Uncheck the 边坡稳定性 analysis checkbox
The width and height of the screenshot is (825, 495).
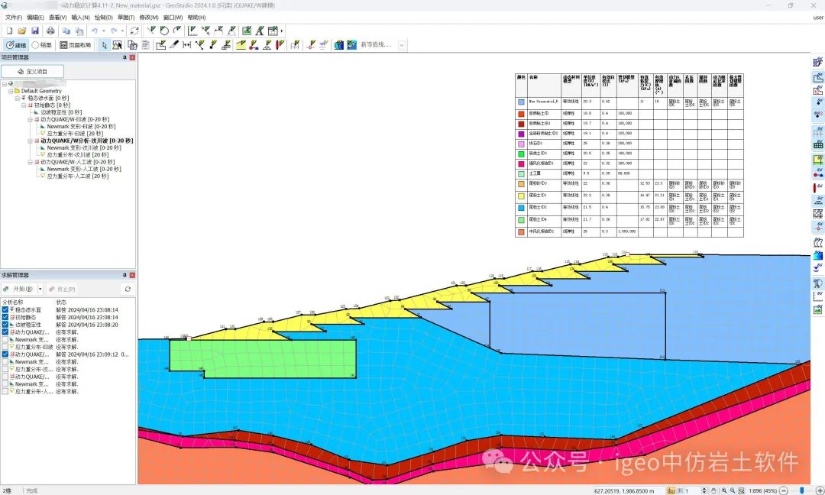[x=5, y=325]
